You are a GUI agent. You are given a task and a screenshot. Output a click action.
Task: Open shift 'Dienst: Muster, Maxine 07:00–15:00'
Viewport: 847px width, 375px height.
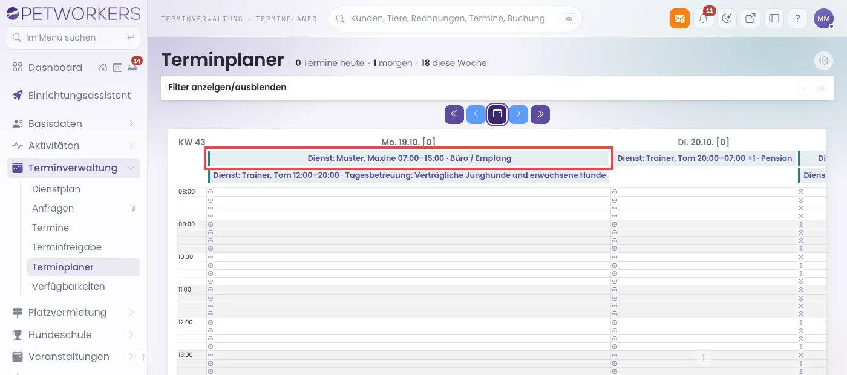409,158
